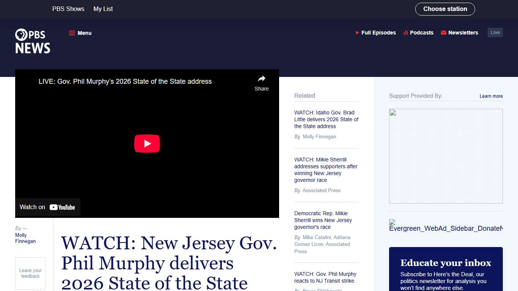518x291 pixels.
Task: Click the Associated Press byline link
Action: pos(321,190)
